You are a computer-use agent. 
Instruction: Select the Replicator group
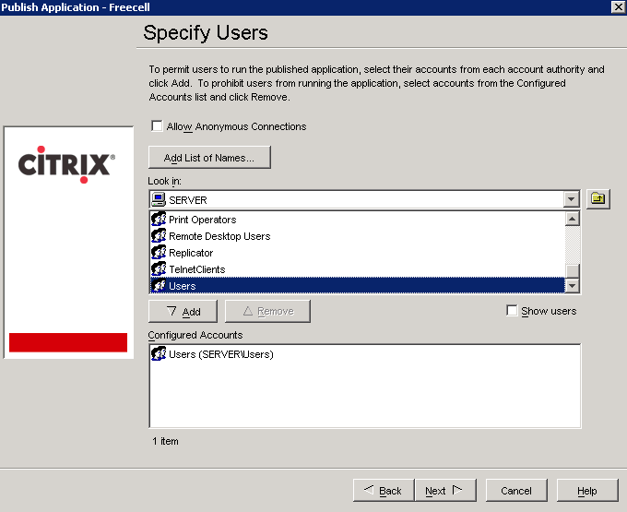point(358,253)
